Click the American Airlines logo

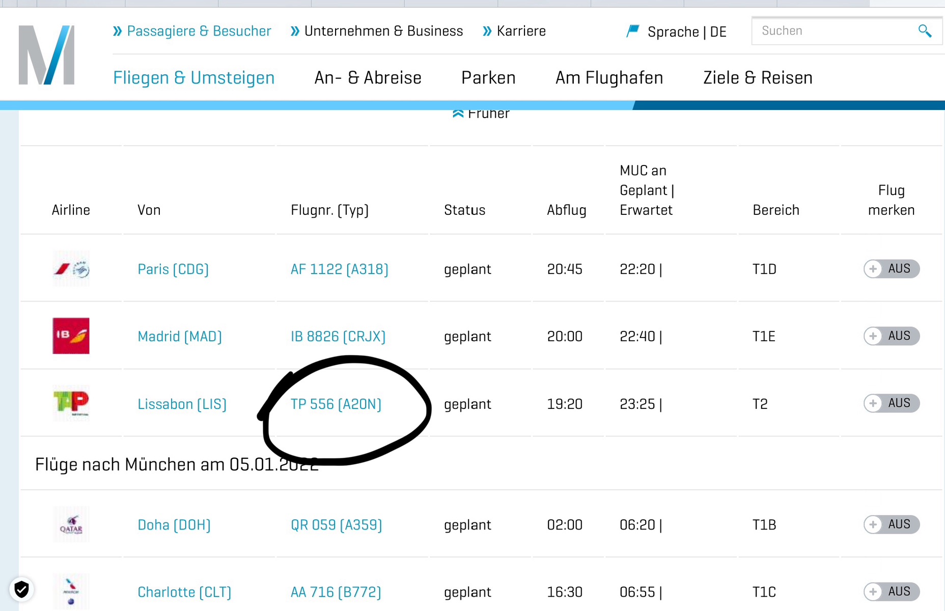[x=71, y=592]
